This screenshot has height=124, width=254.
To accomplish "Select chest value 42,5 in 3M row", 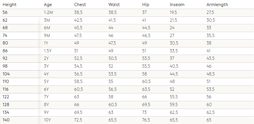I will pos(78,20).
